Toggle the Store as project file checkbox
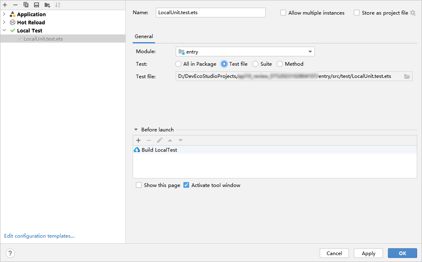The width and height of the screenshot is (422, 262). click(357, 13)
